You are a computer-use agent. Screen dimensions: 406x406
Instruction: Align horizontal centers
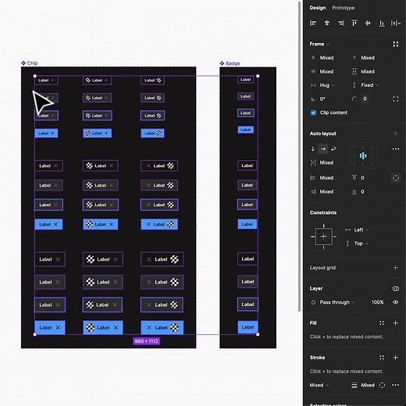click(x=327, y=23)
